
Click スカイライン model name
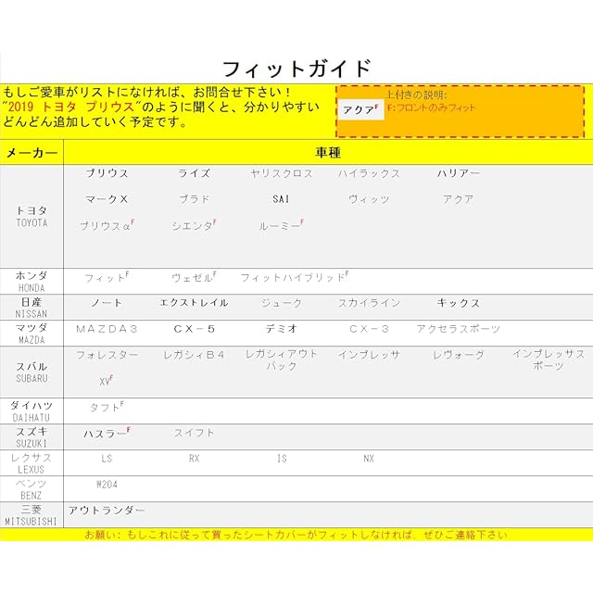(x=369, y=303)
